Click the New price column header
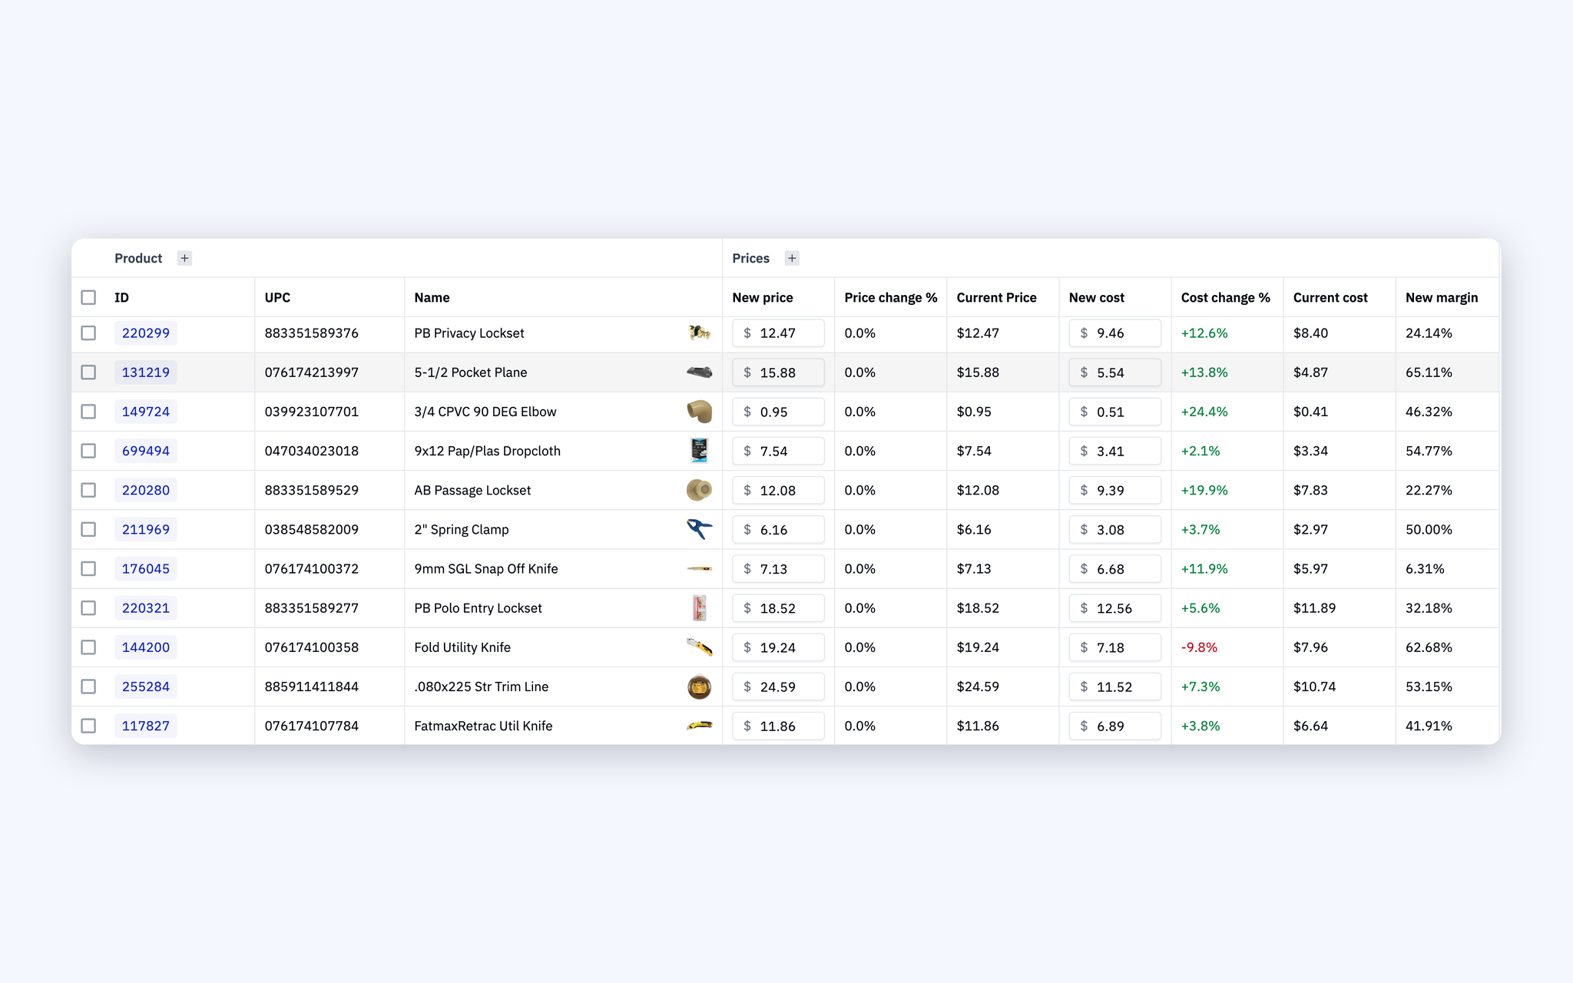This screenshot has width=1573, height=983. pyautogui.click(x=762, y=297)
